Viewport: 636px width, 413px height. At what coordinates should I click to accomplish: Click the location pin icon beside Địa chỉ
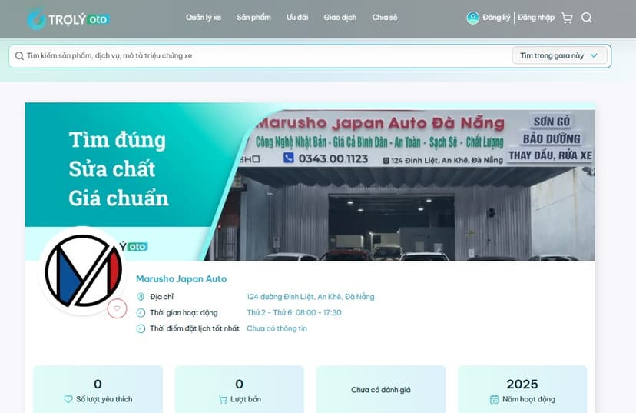click(x=141, y=297)
